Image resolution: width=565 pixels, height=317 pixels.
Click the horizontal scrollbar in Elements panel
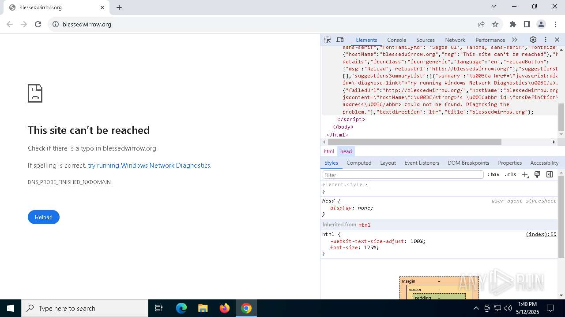pyautogui.click(x=414, y=142)
